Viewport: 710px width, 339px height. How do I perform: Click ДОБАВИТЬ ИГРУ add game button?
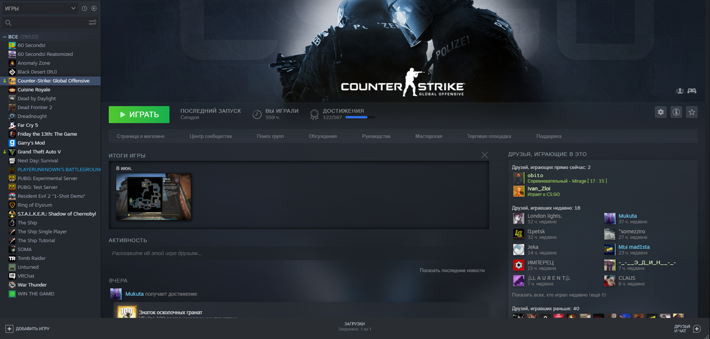click(28, 328)
